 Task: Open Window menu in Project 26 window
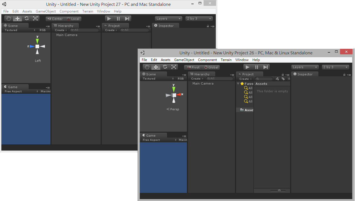click(242, 60)
